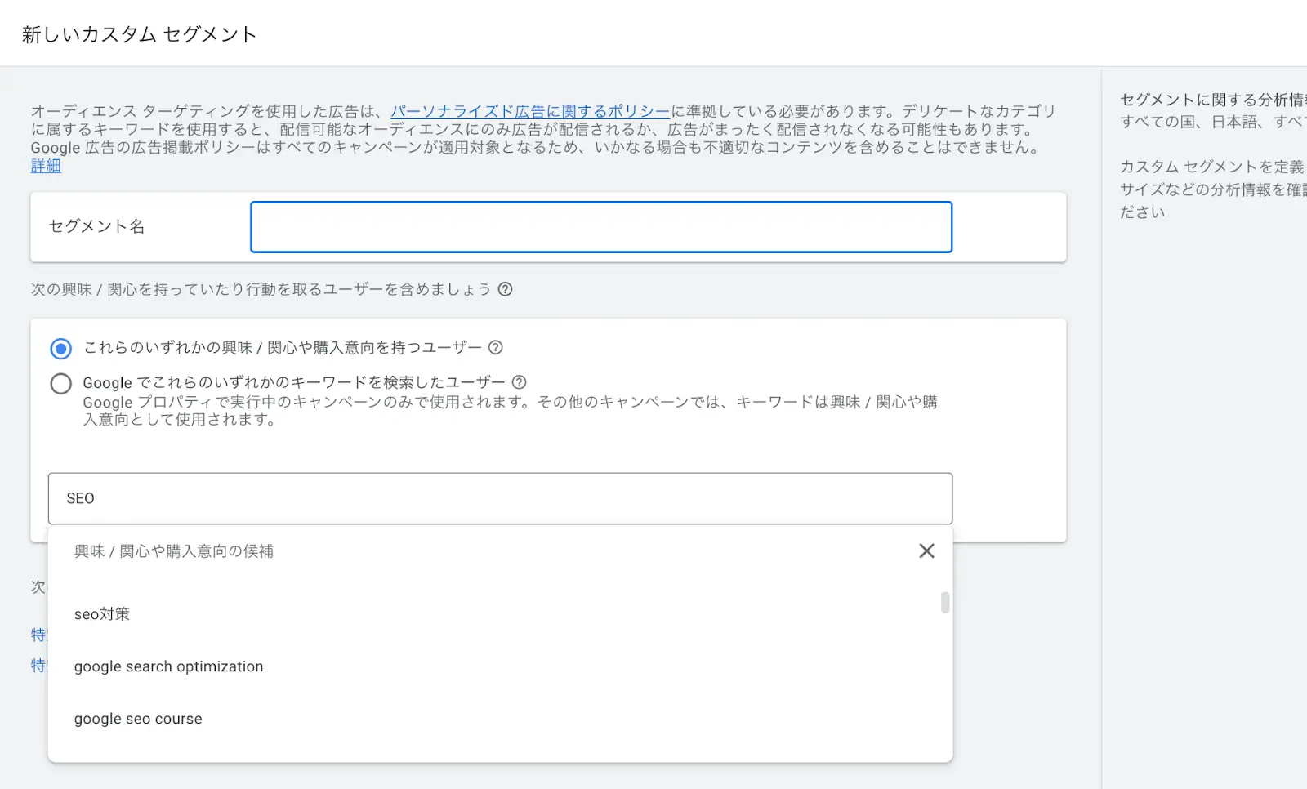Image resolution: width=1307 pixels, height=789 pixels.
Task: Click upper partially hidden 特 link at left
Action: [x=38, y=635]
